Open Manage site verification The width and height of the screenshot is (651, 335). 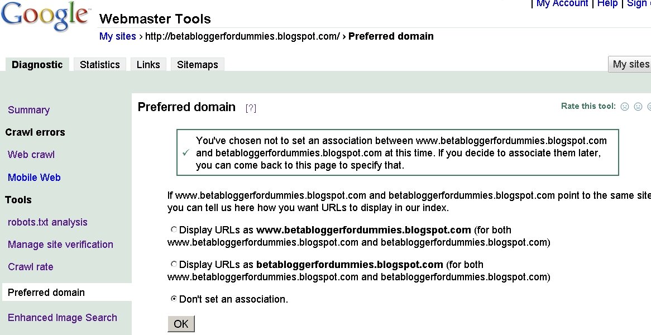pos(60,244)
